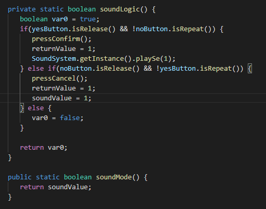266x209 pixels.
Task: Click the pressConfirm() call
Action: [61, 39]
